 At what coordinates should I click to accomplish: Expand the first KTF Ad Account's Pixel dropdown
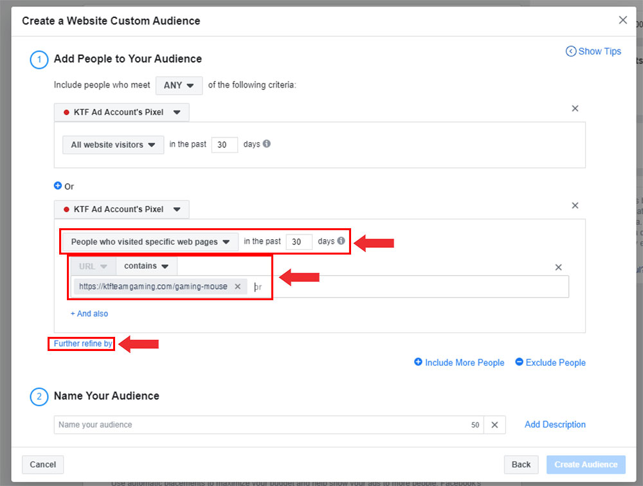click(122, 113)
